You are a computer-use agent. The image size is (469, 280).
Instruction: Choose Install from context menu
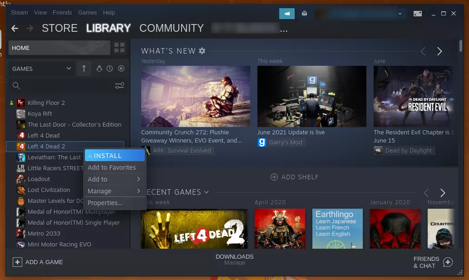pyautogui.click(x=115, y=155)
